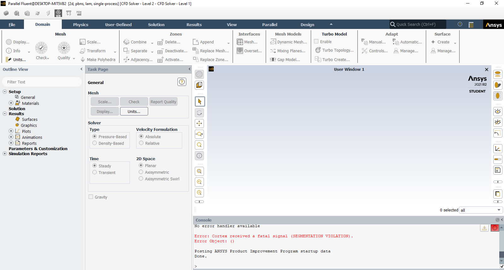Click the P-to-P parameters toolbar icon

(69, 13)
